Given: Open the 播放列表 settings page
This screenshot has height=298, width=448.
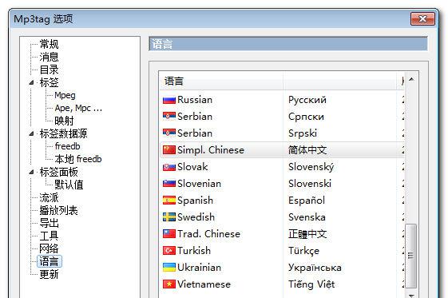Looking at the screenshot, I should pos(58,211).
